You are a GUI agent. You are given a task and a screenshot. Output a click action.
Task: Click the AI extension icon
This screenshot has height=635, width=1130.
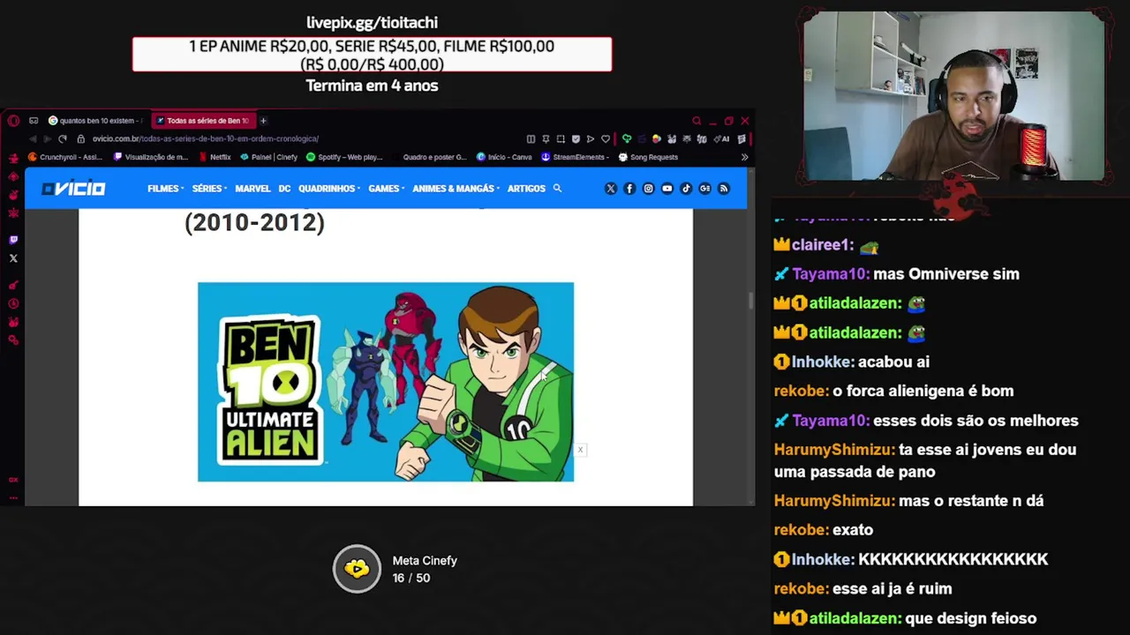(722, 138)
